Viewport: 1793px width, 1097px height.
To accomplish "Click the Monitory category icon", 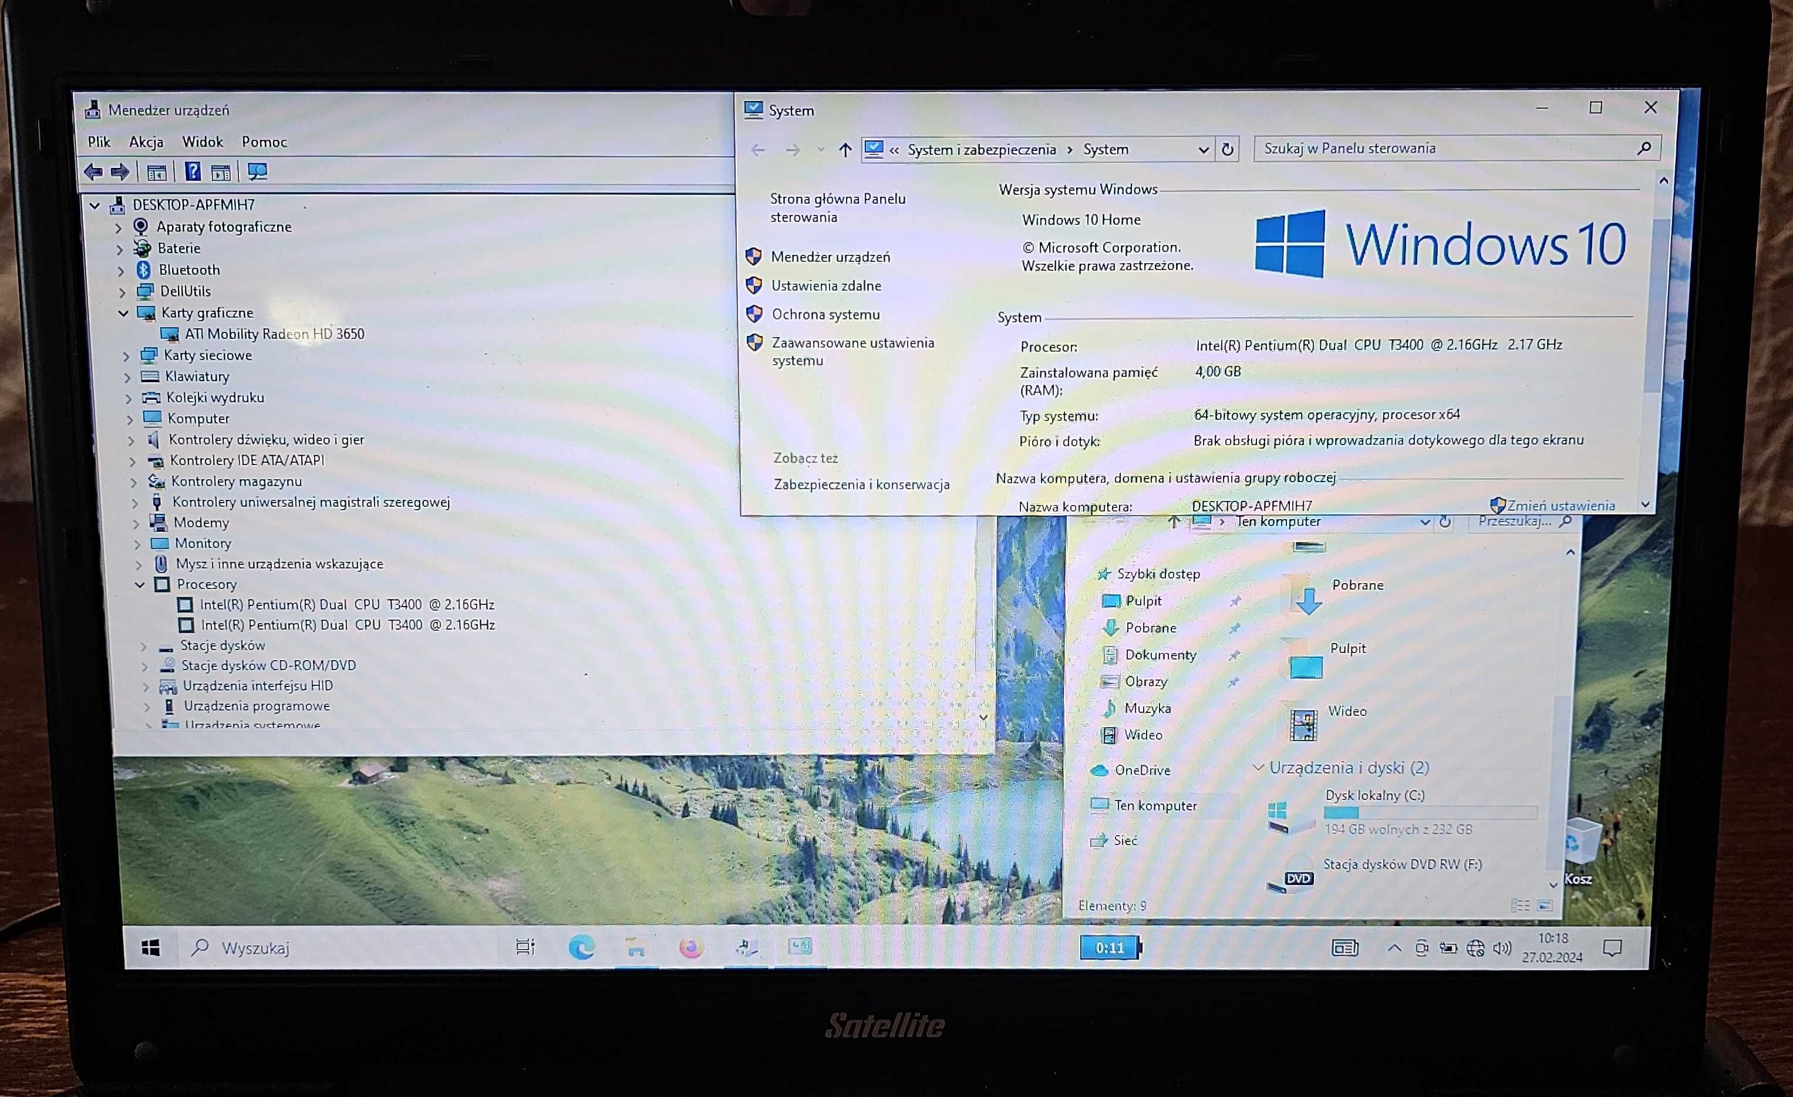I will 159,544.
